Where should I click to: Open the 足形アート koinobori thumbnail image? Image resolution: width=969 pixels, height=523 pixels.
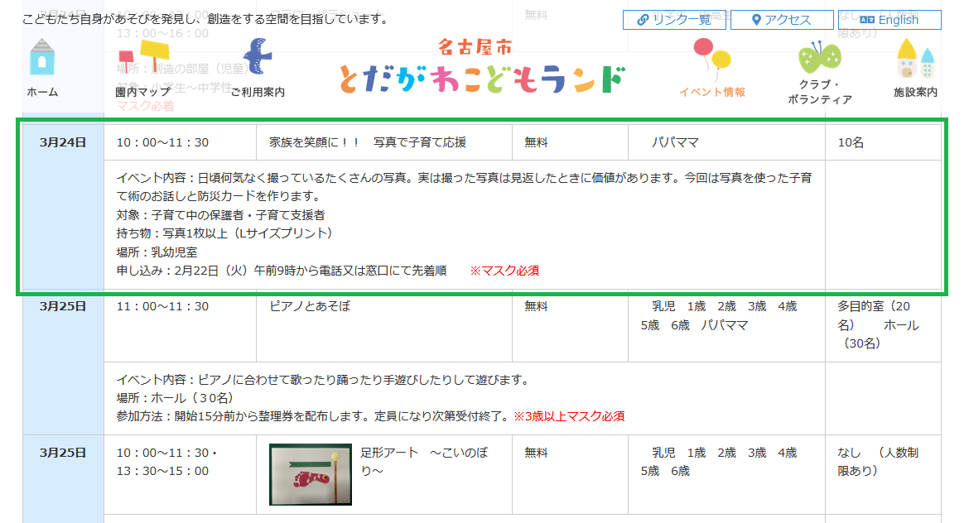click(x=311, y=474)
